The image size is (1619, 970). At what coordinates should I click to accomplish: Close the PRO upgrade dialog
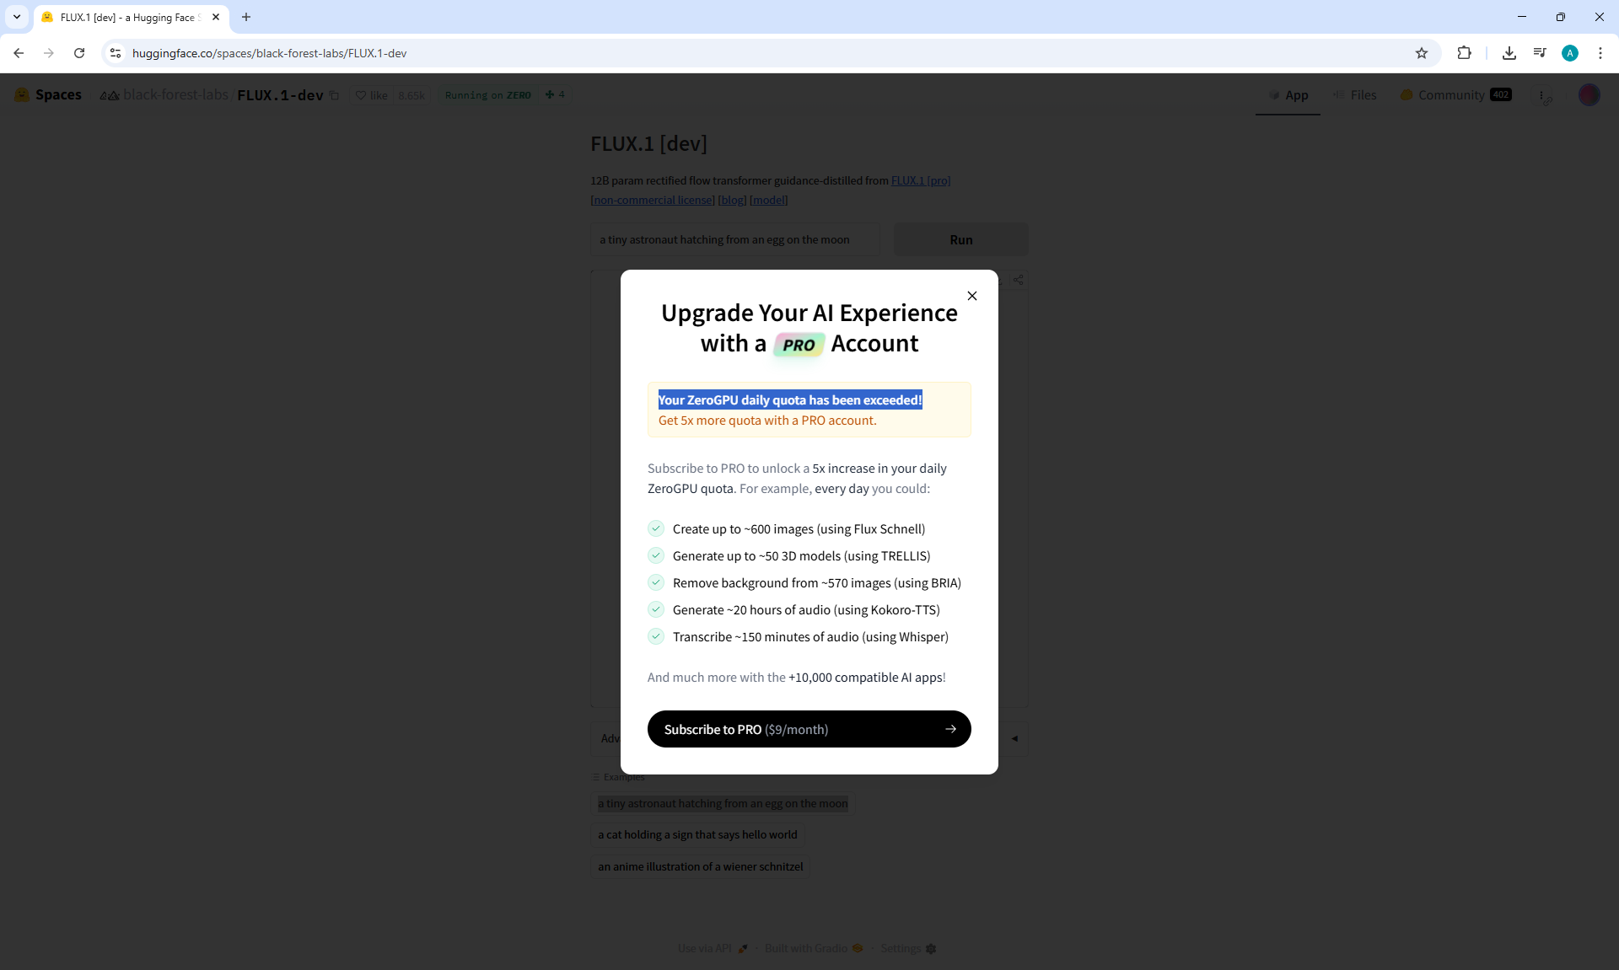coord(971,296)
